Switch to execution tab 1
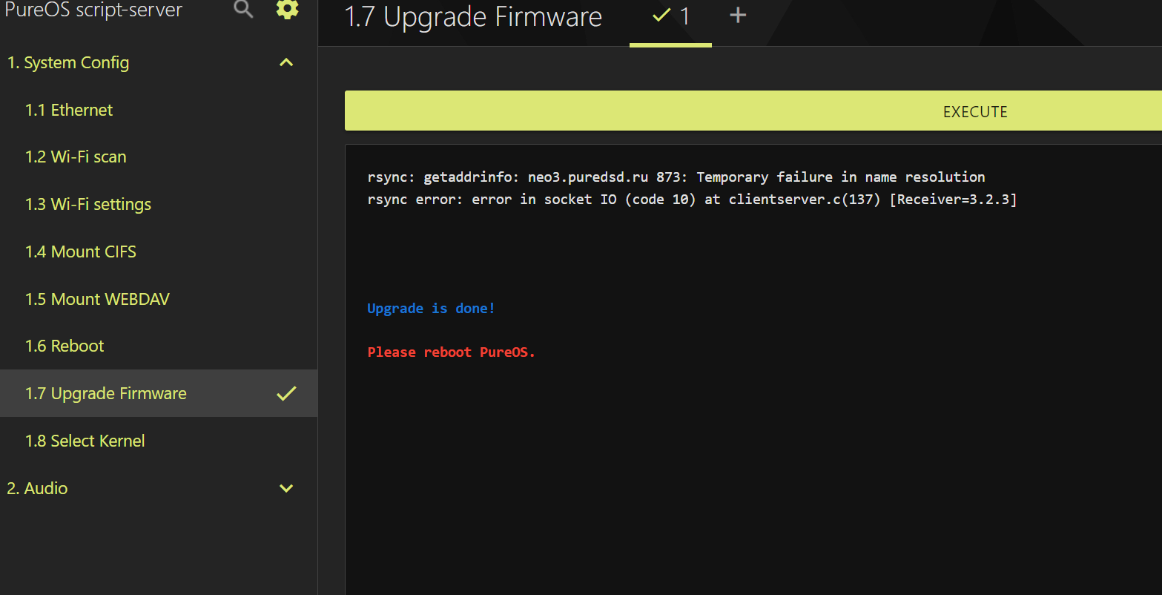Viewport: 1162px width, 595px height. 670,17
